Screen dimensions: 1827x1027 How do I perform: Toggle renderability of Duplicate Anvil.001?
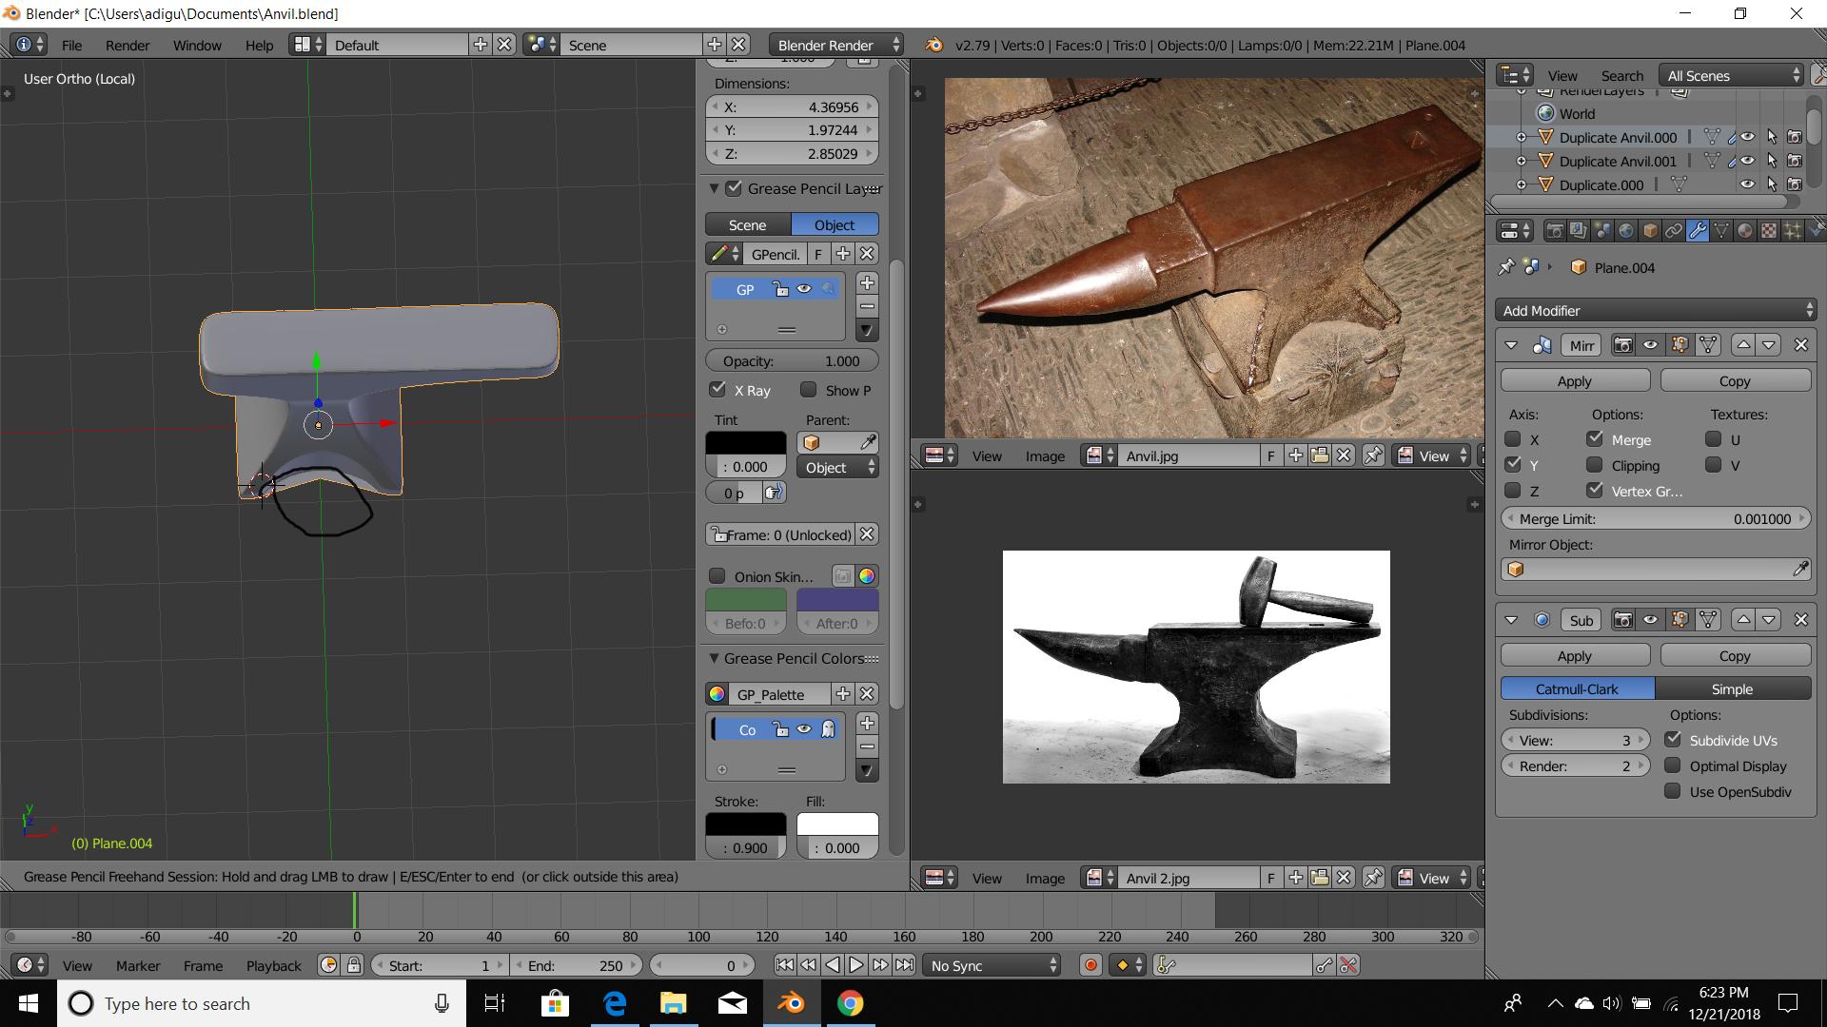pos(1795,161)
